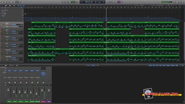The height and width of the screenshot is (104, 185).
Task: Click the Stop transport button
Action: (x=70, y=2)
